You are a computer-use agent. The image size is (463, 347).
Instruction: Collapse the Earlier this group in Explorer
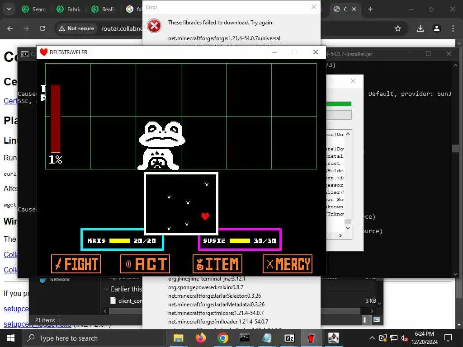point(107,289)
